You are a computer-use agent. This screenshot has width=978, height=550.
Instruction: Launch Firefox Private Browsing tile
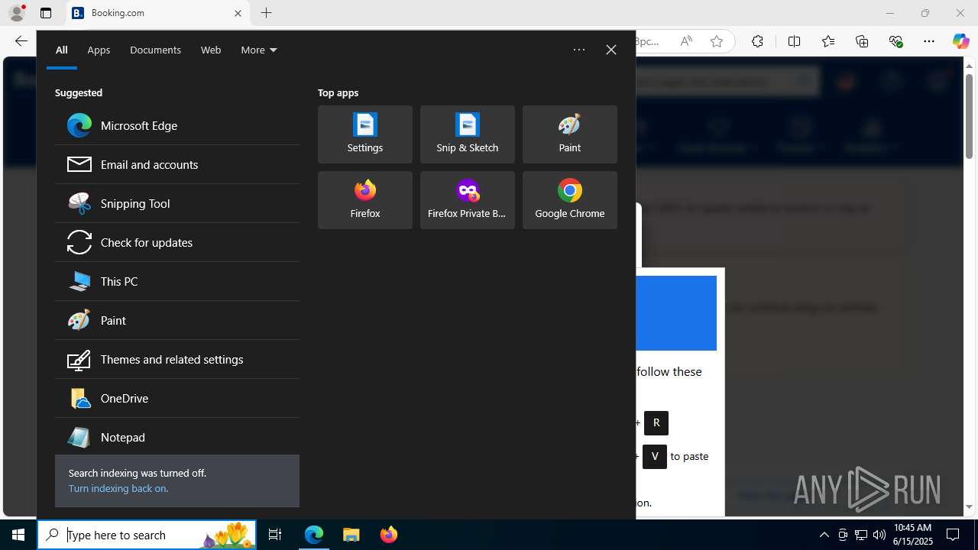(468, 200)
